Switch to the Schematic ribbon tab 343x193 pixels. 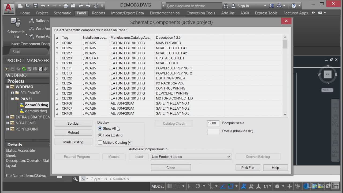click(x=62, y=13)
